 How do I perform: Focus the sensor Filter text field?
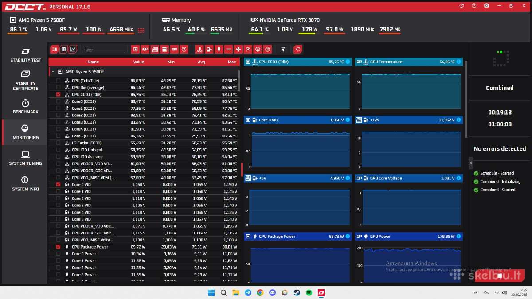[x=104, y=50]
